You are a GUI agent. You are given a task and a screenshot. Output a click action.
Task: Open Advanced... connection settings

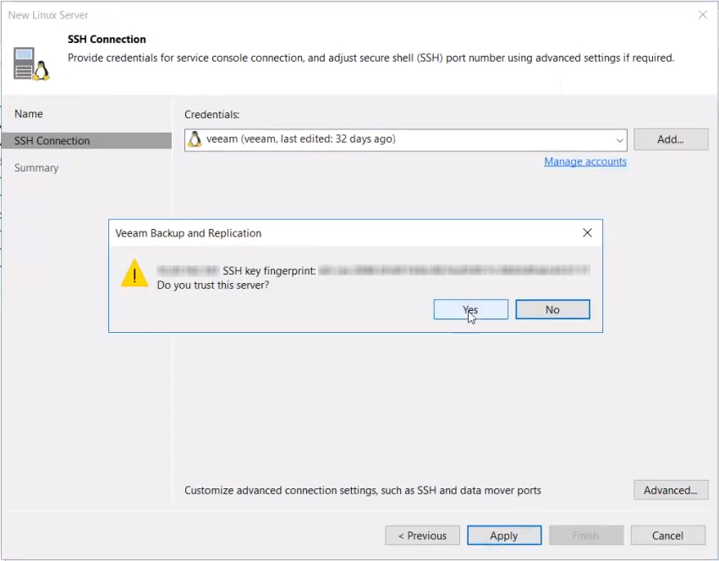[671, 491]
